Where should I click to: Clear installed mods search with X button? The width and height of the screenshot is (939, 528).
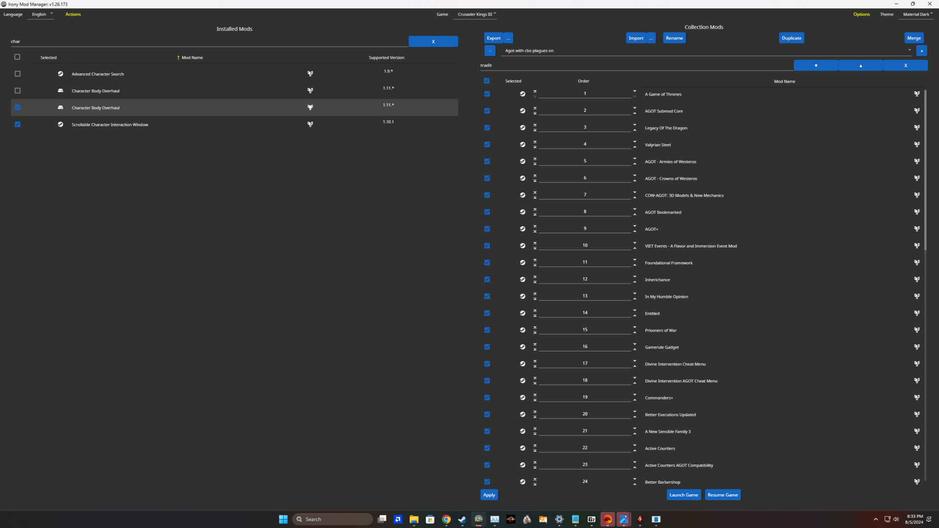(x=433, y=42)
